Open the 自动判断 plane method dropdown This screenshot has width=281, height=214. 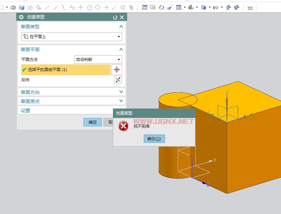98,60
